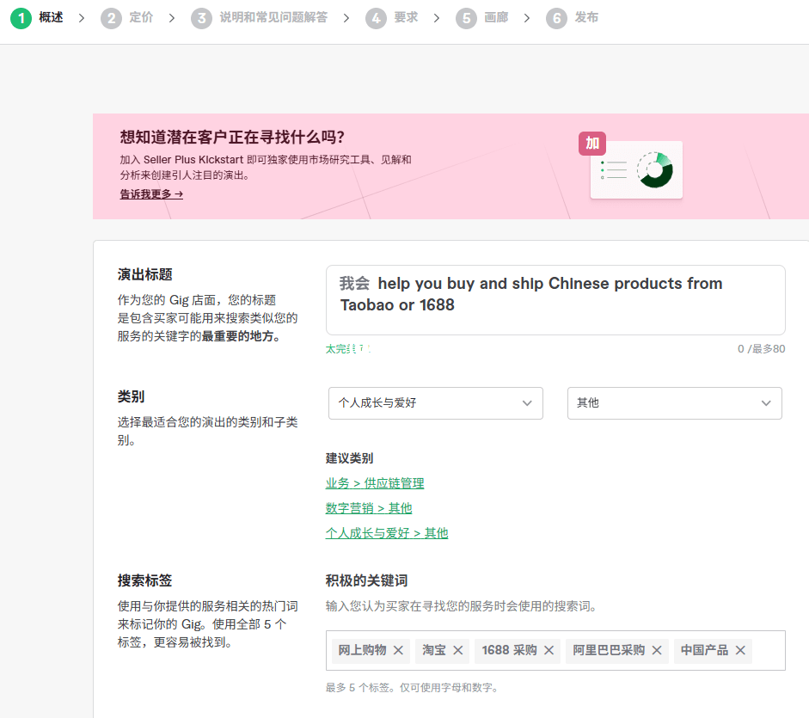Select suggested category 业务 > 供应链管理
This screenshot has height=718, width=809.
pyautogui.click(x=376, y=482)
